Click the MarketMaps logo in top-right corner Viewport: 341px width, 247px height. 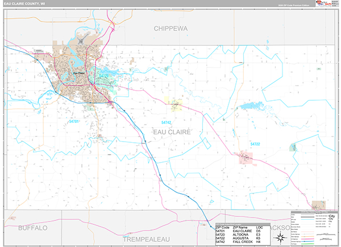click(x=326, y=5)
